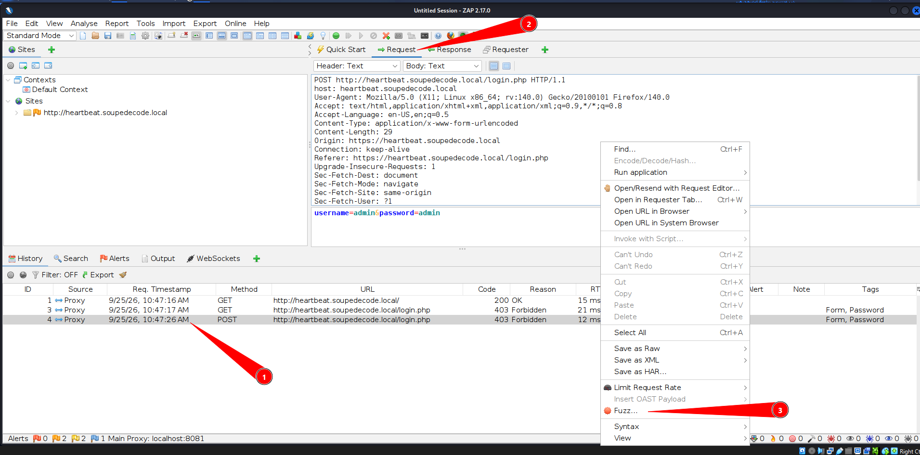The width and height of the screenshot is (920, 455).
Task: Click the flame Active Scan status icon
Action: point(773,439)
